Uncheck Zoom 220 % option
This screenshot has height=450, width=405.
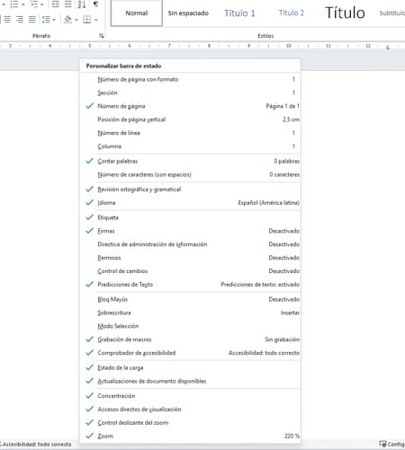point(191,436)
